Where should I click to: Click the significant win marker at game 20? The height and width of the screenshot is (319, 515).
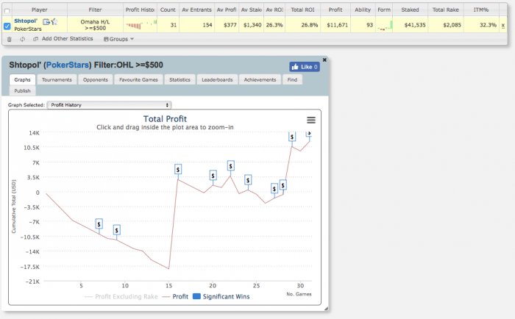click(x=213, y=175)
